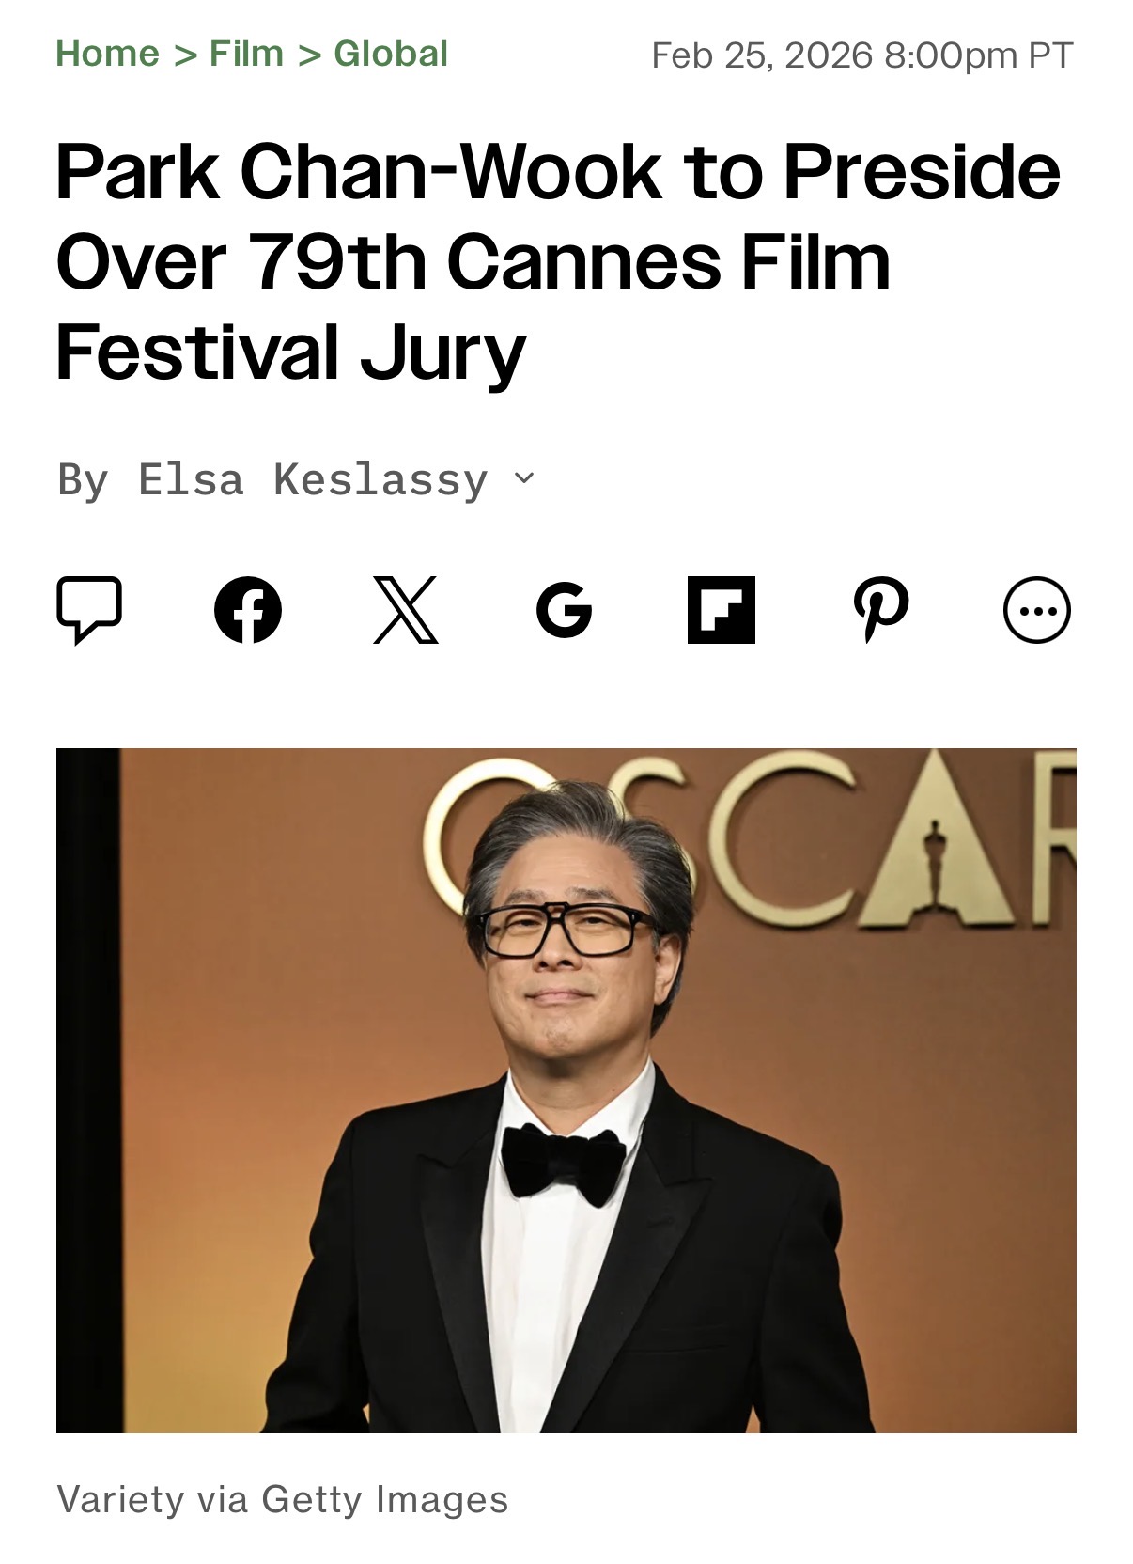Image resolution: width=1133 pixels, height=1564 pixels.
Task: Tap the Google icon in the share row
Action: tap(564, 610)
